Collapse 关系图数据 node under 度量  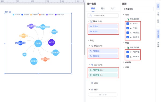tap(125, 47)
